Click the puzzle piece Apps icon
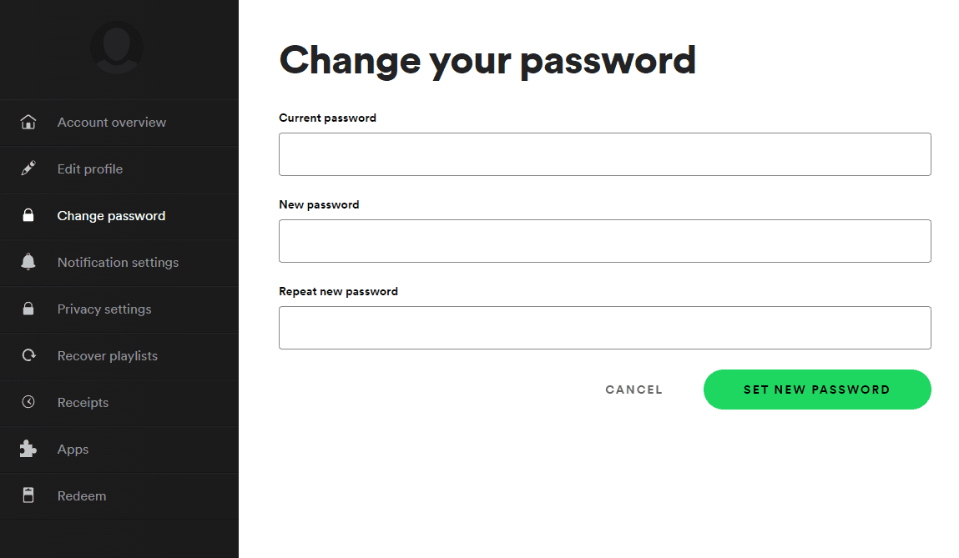This screenshot has width=959, height=558. coord(28,450)
